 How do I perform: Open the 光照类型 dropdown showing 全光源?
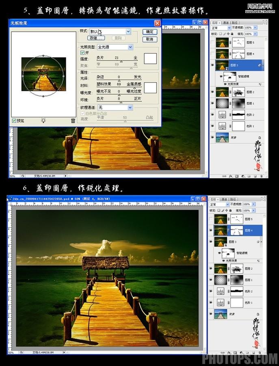tap(130, 47)
